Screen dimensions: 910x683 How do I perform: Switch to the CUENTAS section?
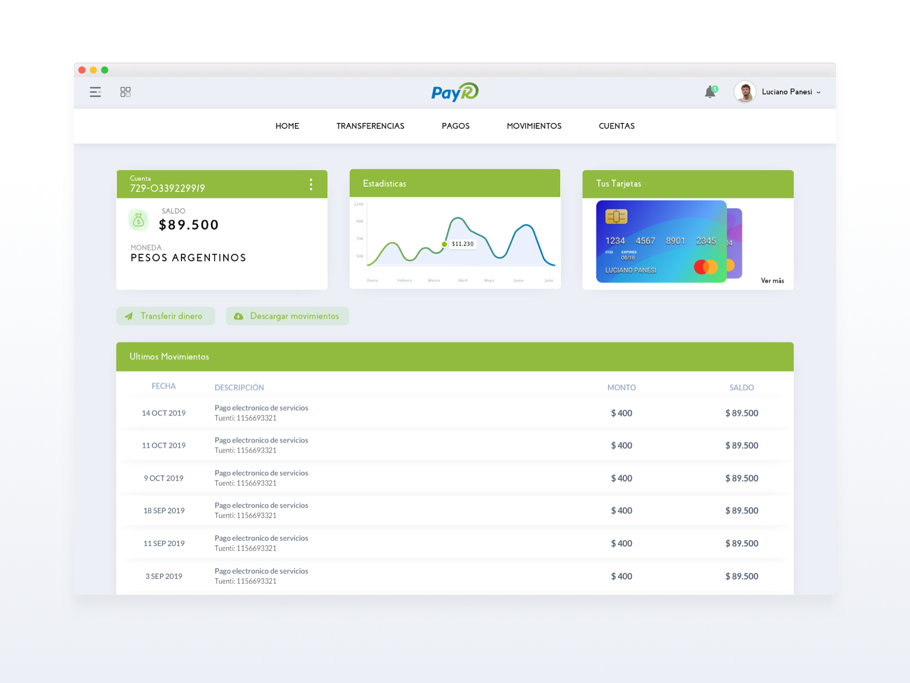[616, 126]
